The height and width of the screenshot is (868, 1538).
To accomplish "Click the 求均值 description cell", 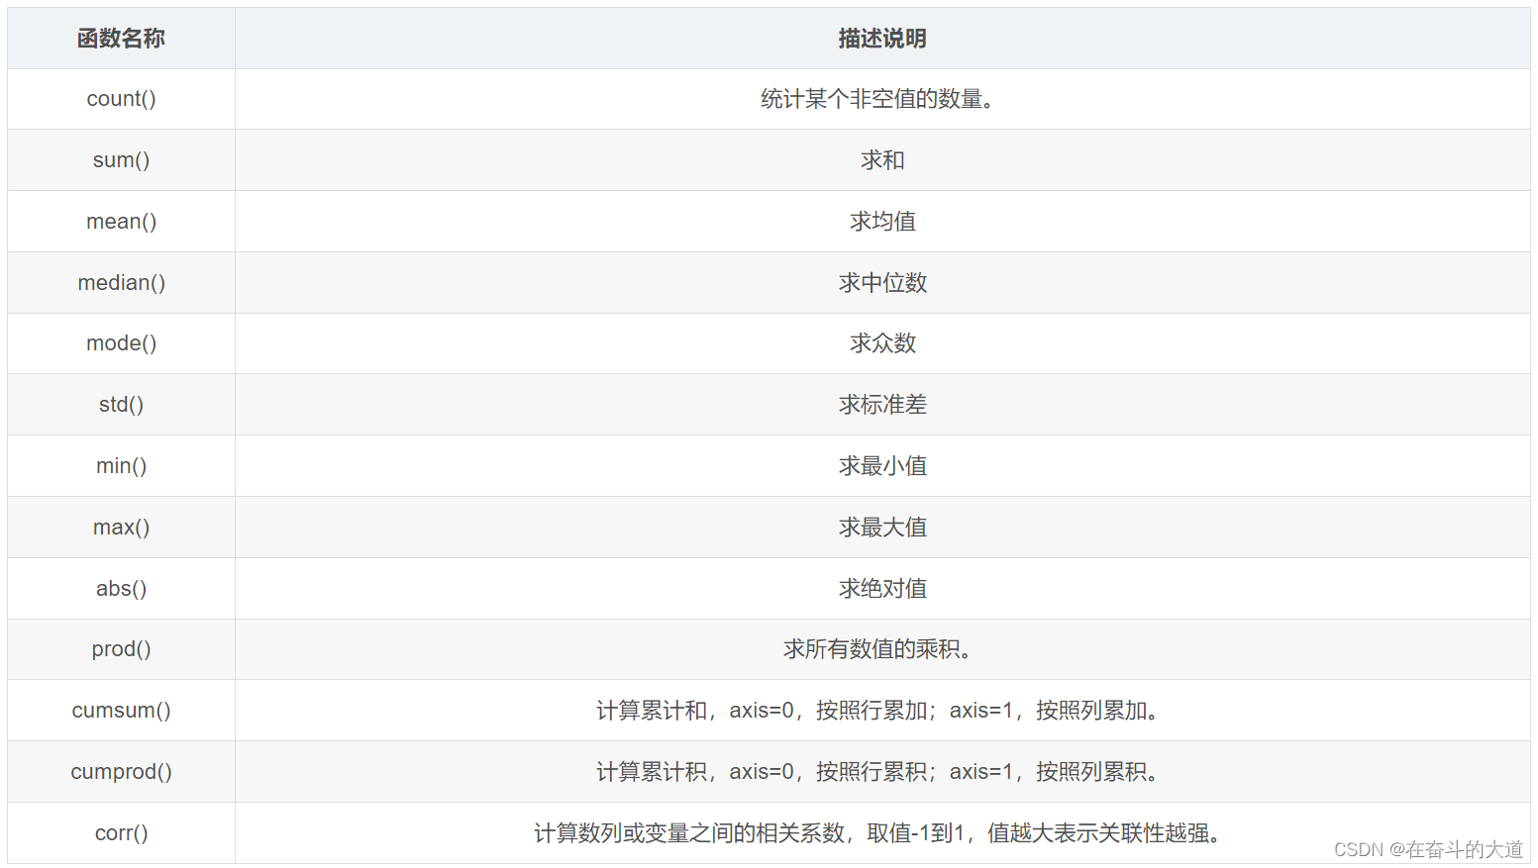I will click(882, 222).
